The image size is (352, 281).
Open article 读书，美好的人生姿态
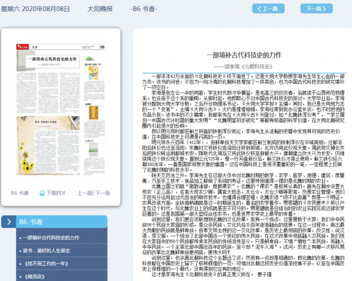pos(46,251)
